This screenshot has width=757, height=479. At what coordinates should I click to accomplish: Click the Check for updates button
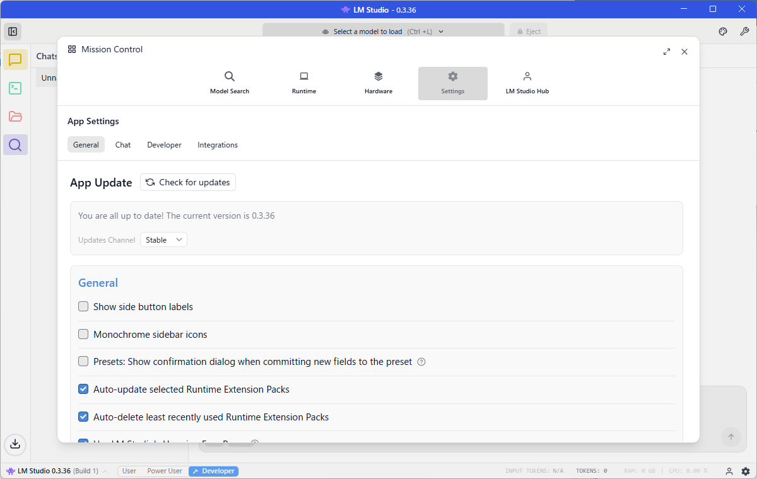point(188,182)
